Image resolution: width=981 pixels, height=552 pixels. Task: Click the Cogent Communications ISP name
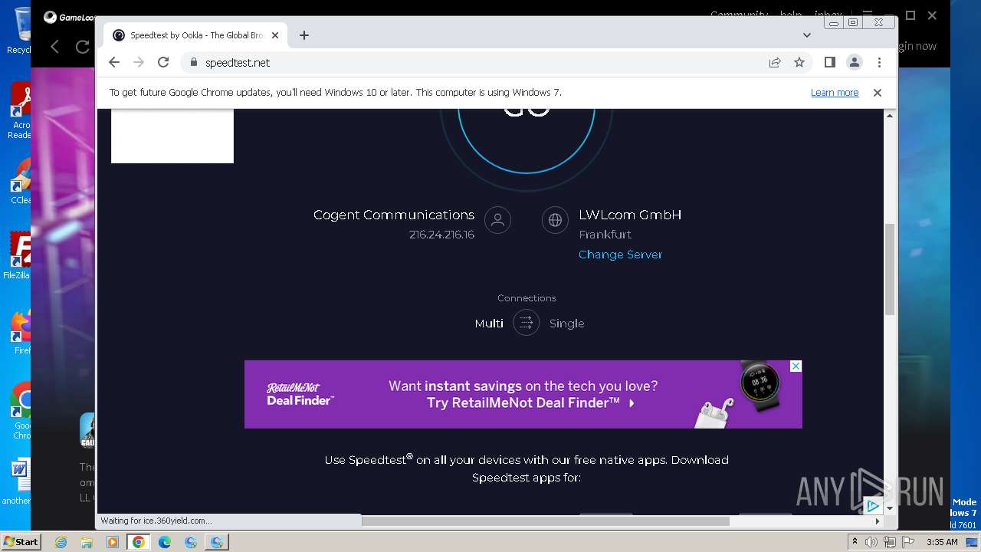tap(394, 215)
